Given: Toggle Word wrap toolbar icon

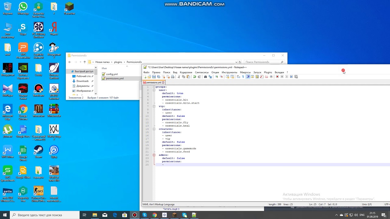Looking at the screenshot, I should [x=238, y=77].
